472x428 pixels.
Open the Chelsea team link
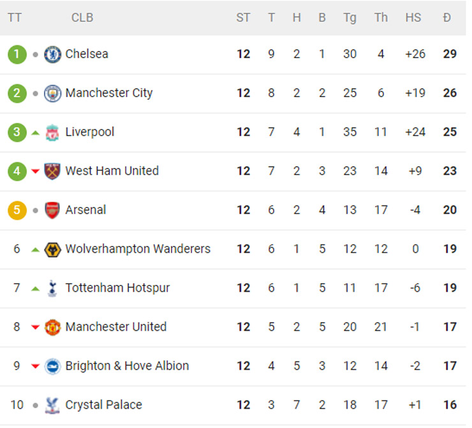click(x=87, y=54)
